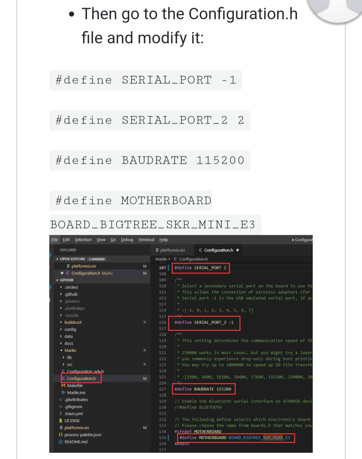Click the '1 UNSAVED' badge

coord(97,259)
